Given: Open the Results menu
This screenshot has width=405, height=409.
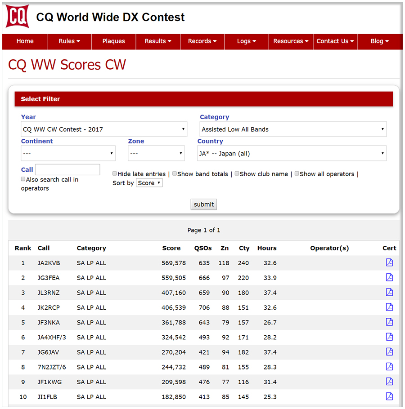Looking at the screenshot, I should tap(158, 41).
